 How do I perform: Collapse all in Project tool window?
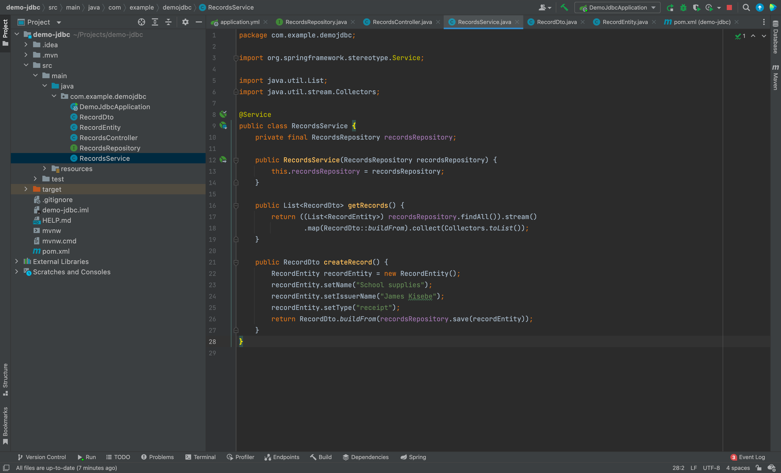pyautogui.click(x=168, y=22)
